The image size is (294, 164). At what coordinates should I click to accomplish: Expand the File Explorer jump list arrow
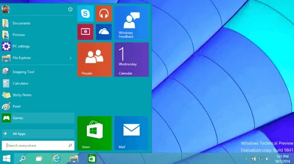click(x=71, y=58)
